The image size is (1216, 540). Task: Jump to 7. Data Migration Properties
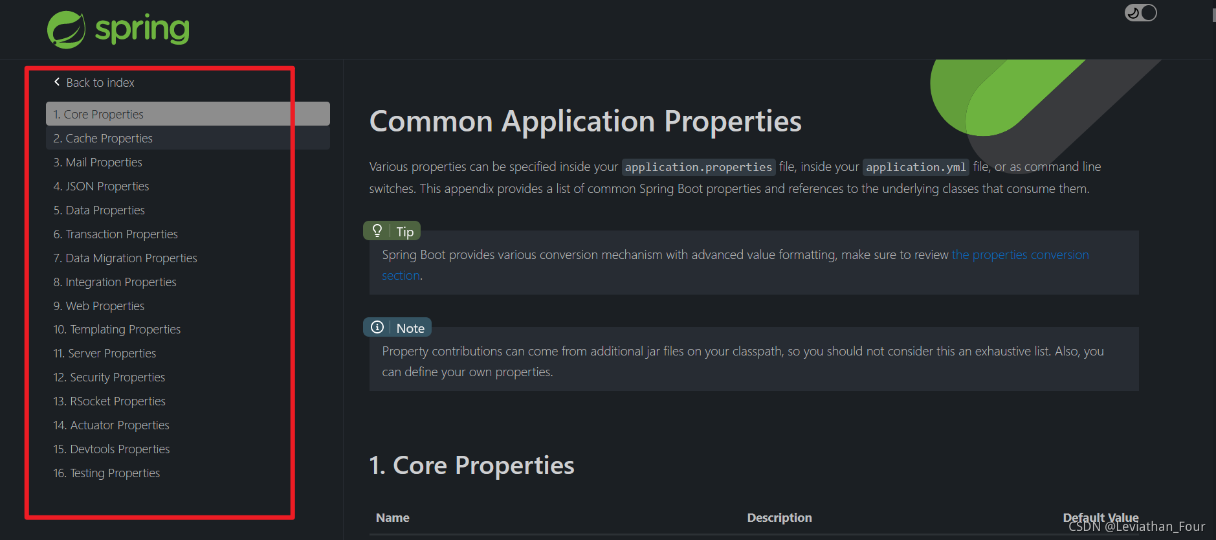point(125,258)
